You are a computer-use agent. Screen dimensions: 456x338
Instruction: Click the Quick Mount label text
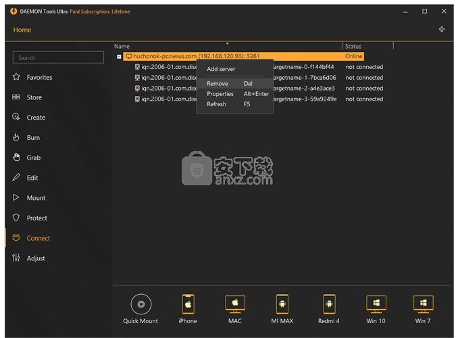point(141,321)
